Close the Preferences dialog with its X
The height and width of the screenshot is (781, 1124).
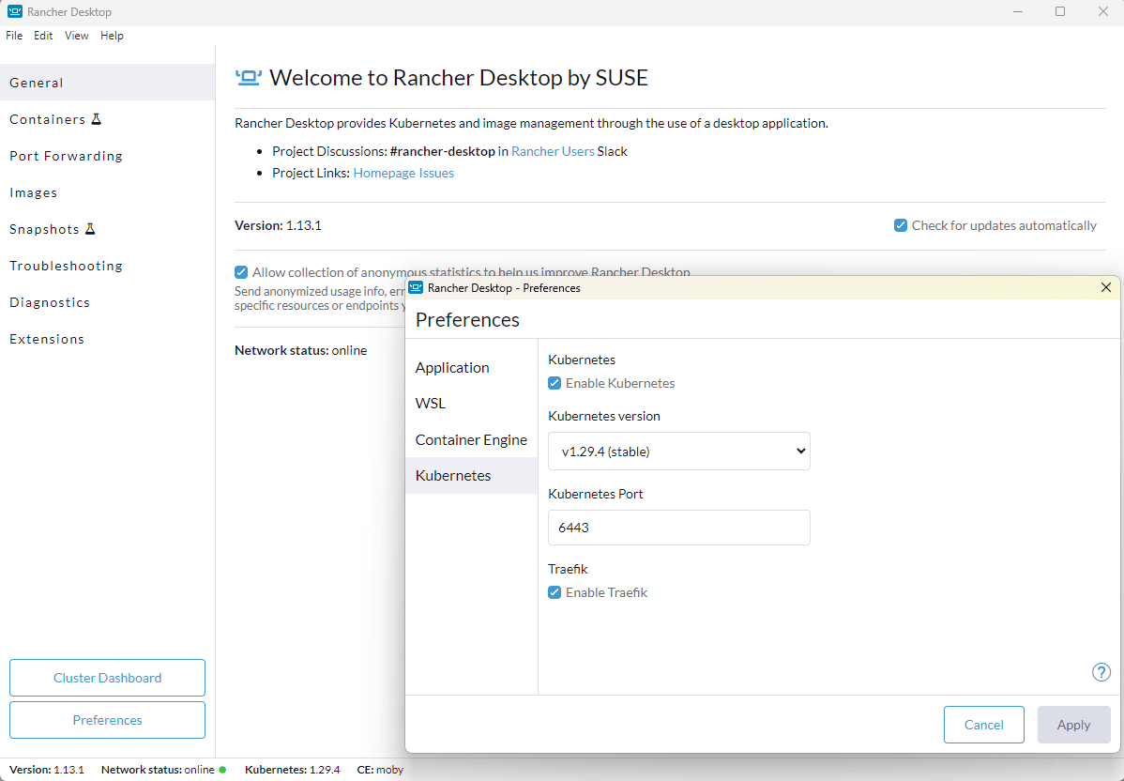tap(1106, 287)
